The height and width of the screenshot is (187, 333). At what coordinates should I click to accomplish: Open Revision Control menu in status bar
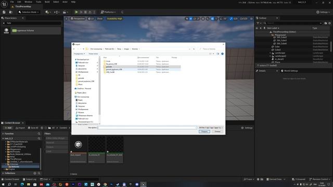319,179
